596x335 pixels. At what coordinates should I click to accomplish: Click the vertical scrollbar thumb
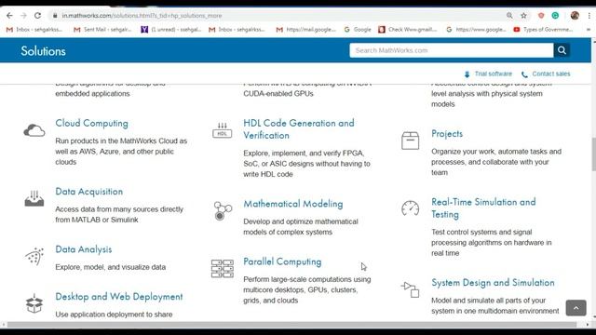click(x=593, y=154)
